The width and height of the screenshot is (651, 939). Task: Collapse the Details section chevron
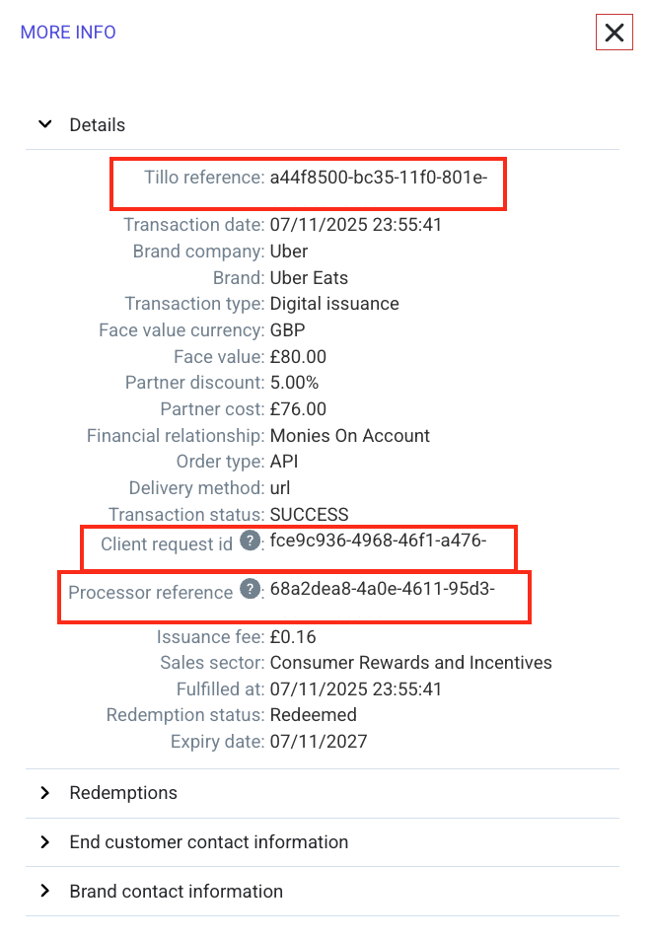tap(44, 125)
